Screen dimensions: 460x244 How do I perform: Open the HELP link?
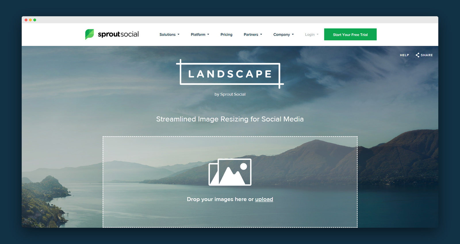point(404,55)
